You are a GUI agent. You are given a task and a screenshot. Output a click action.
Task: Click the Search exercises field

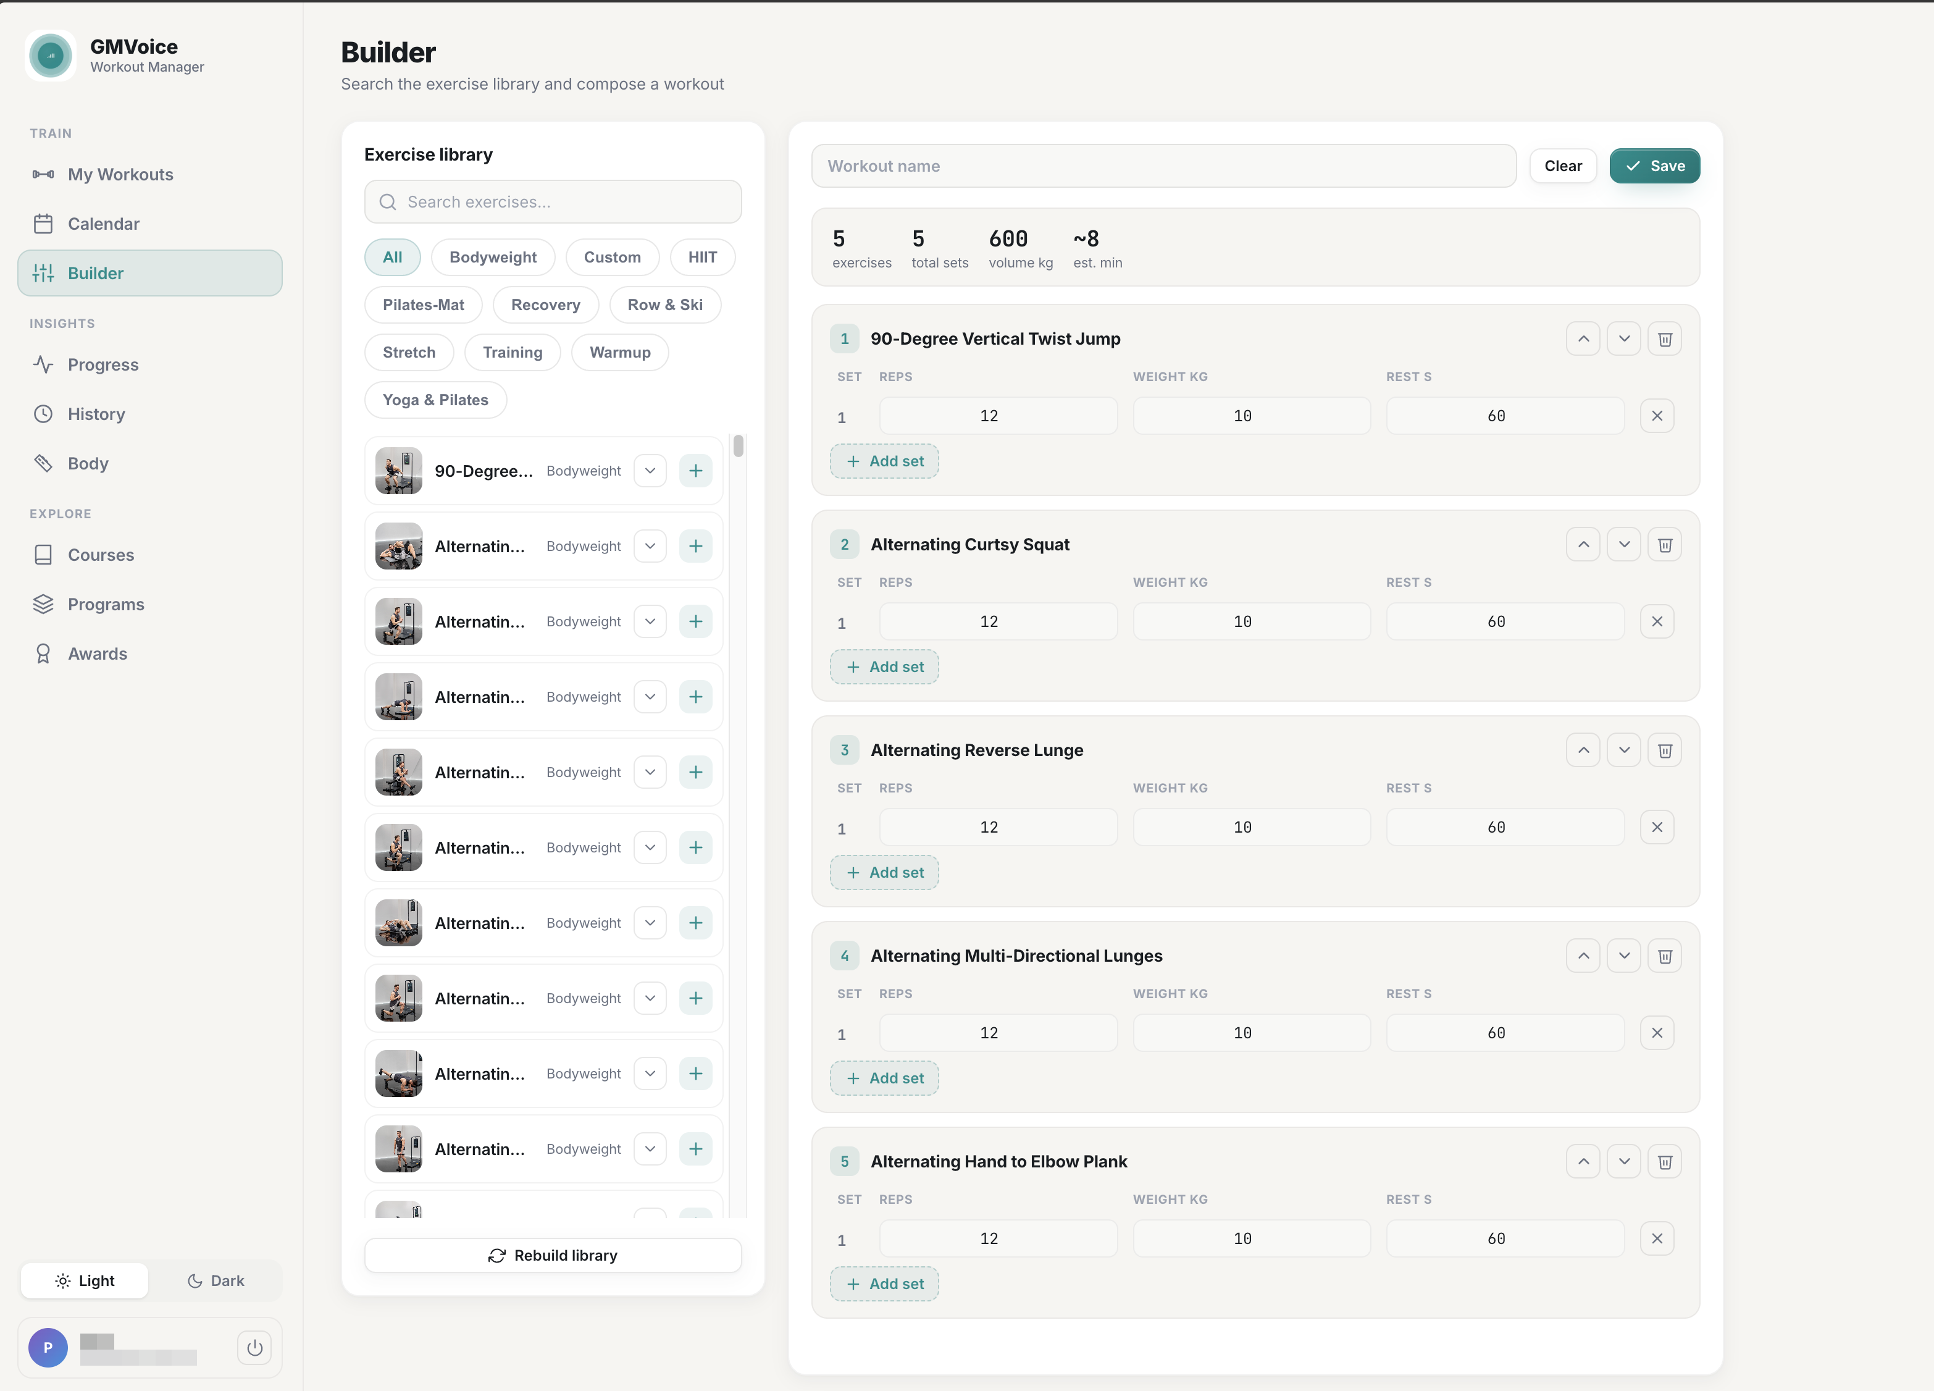click(553, 202)
